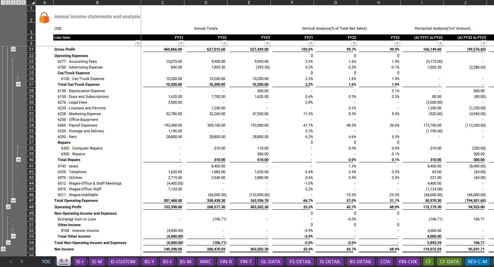Collapse the Repairs group at row 40
This screenshot has width=494, height=267.
(x=18, y=160)
